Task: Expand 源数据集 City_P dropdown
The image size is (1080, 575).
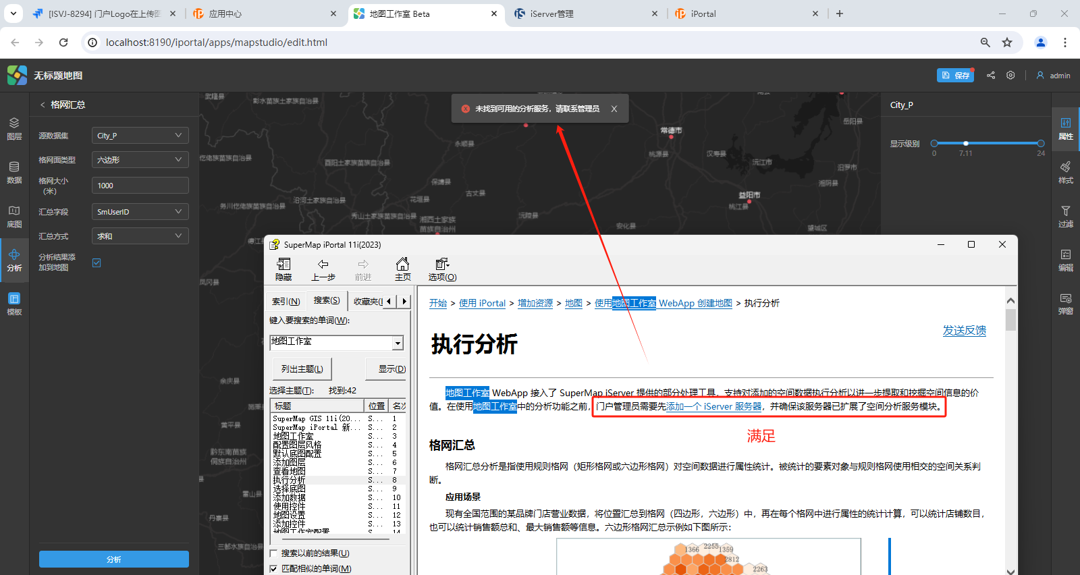Action: pos(140,136)
